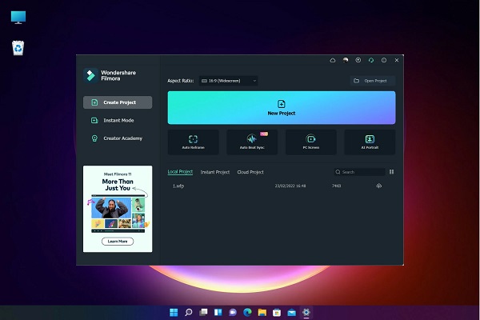Viewport: 480px width, 320px height.
Task: Open Settings gear on taskbar
Action: coord(306,312)
